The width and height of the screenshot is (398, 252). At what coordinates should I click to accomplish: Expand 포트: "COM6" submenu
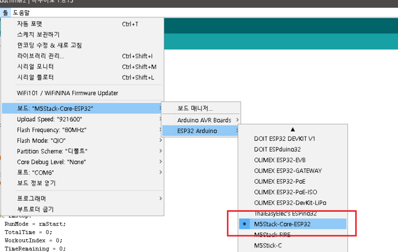(x=83, y=172)
